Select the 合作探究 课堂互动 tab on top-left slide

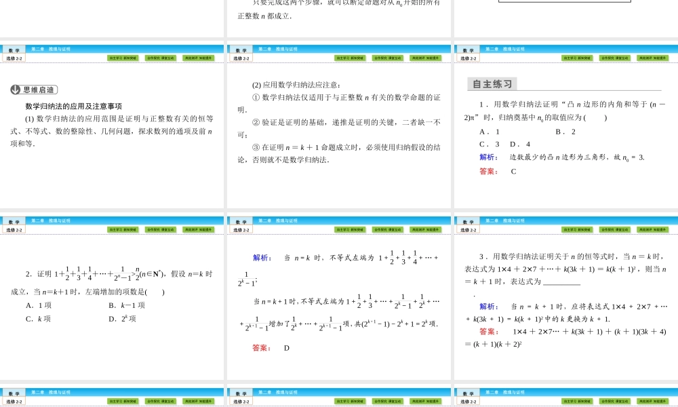161,58
